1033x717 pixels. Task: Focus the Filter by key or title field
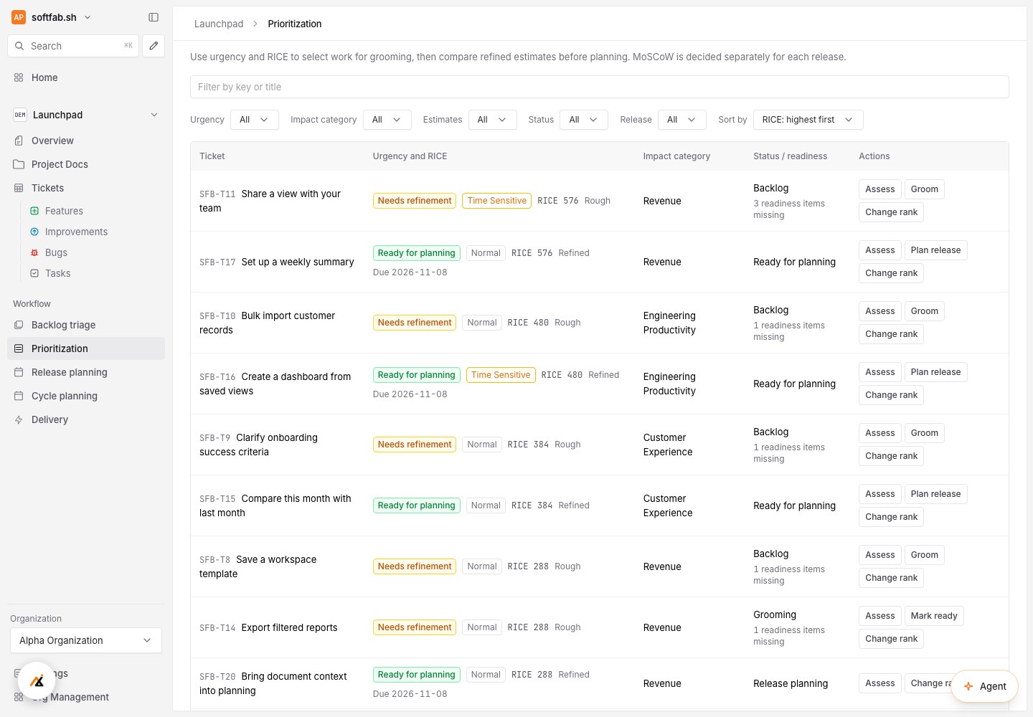pyautogui.click(x=599, y=87)
